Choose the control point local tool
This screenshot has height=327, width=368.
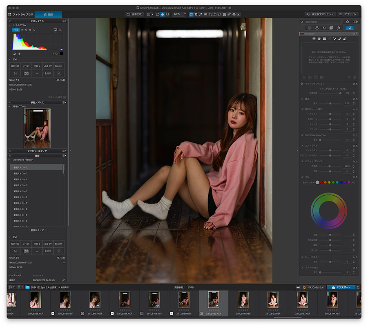tap(314, 38)
